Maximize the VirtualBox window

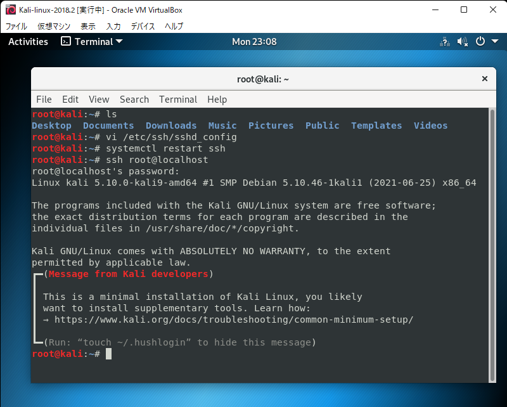[x=464, y=10]
